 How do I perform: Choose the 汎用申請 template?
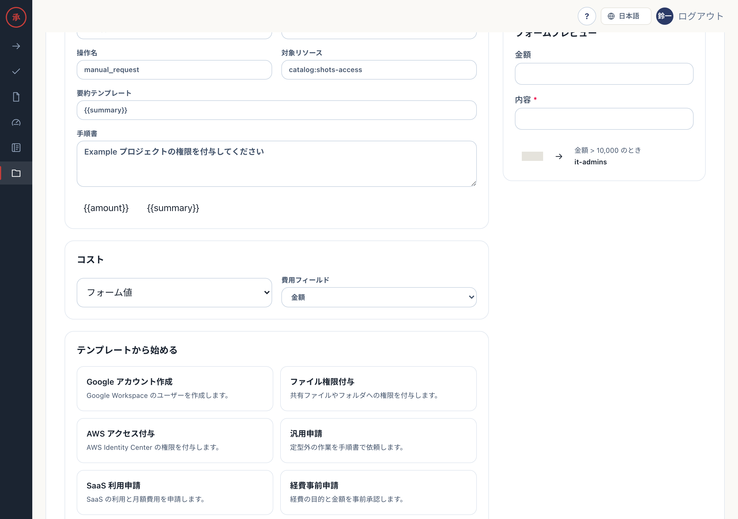(x=378, y=441)
